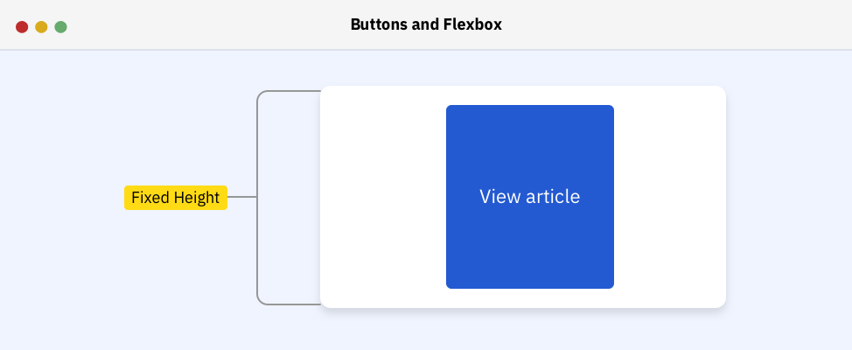The height and width of the screenshot is (350, 852).
Task: Click the short connector line beside Fixed Height
Action: [x=242, y=198]
